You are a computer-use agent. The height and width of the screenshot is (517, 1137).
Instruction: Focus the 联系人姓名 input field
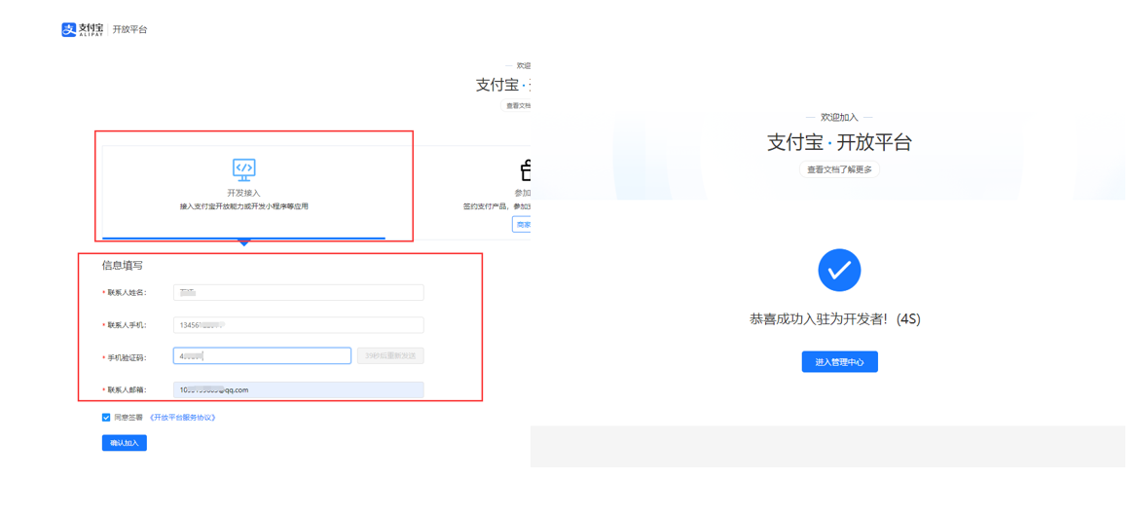pos(299,292)
